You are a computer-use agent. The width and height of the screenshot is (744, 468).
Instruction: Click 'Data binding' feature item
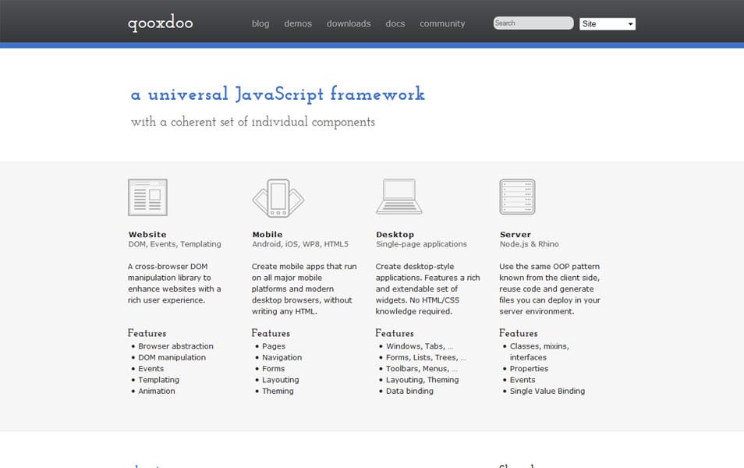click(409, 391)
